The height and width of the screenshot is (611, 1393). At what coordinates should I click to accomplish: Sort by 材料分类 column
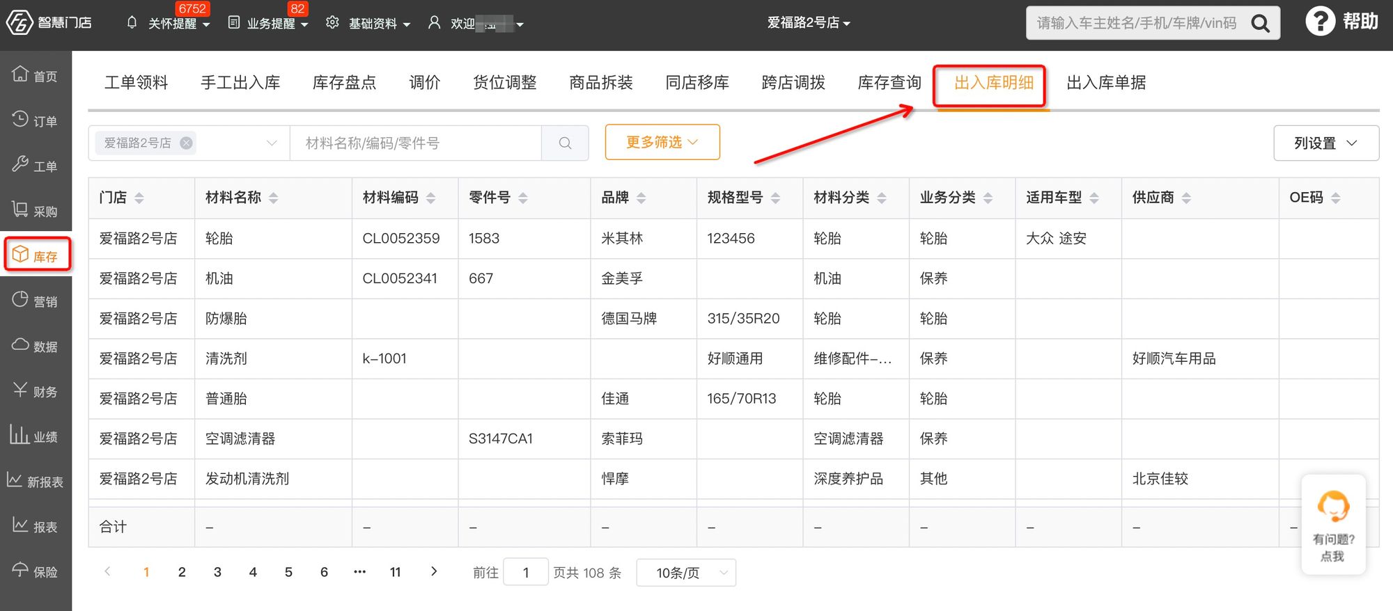(882, 198)
